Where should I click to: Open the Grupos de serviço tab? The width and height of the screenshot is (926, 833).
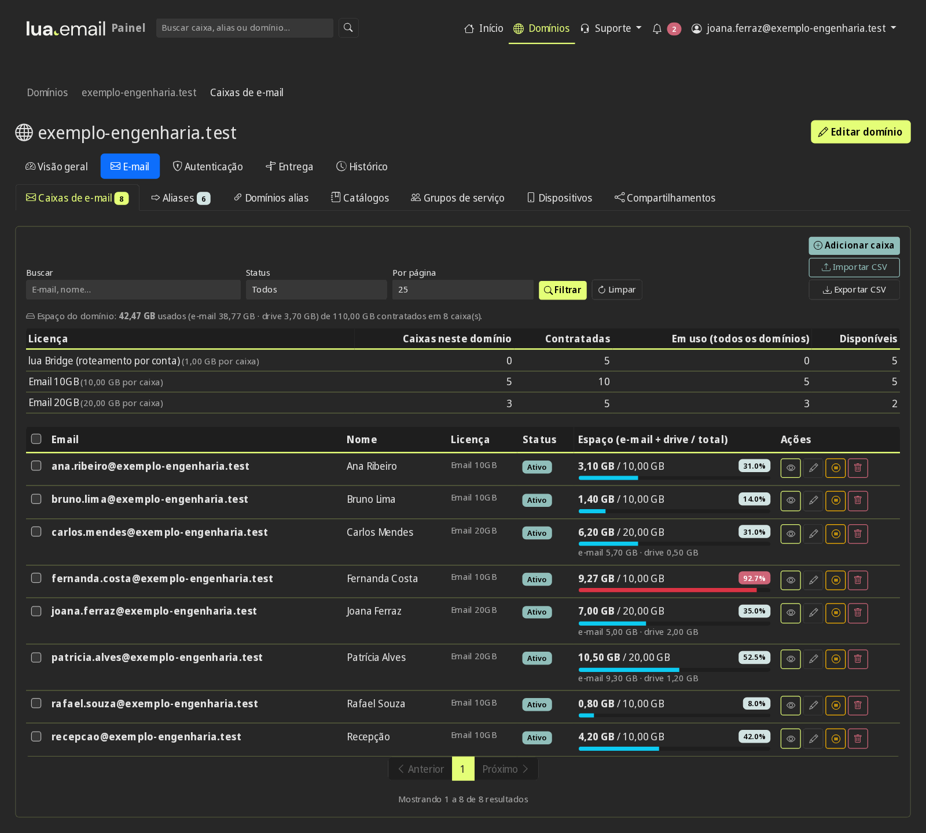point(458,198)
